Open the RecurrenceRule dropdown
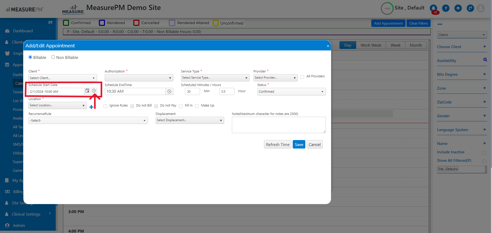Image resolution: width=492 pixels, height=233 pixels. (88, 120)
